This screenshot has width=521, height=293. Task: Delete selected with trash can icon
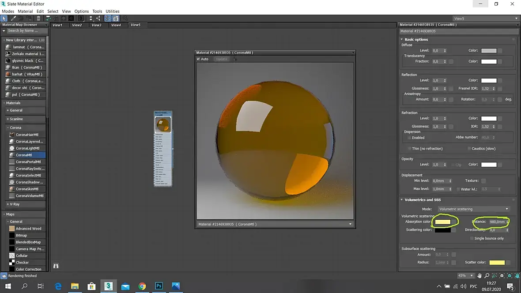click(x=38, y=18)
